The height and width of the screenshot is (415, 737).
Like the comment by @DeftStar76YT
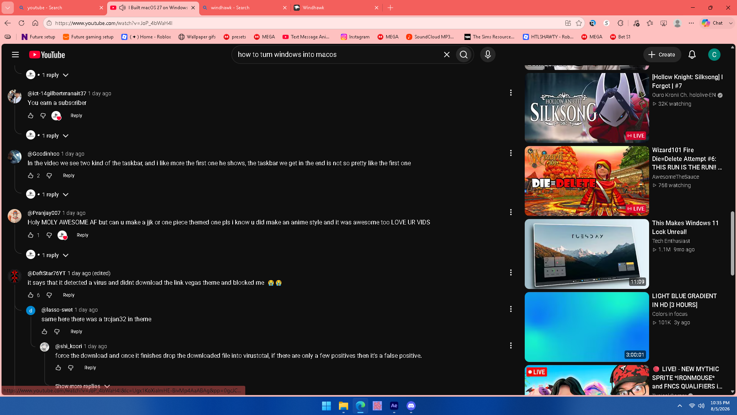(31, 295)
